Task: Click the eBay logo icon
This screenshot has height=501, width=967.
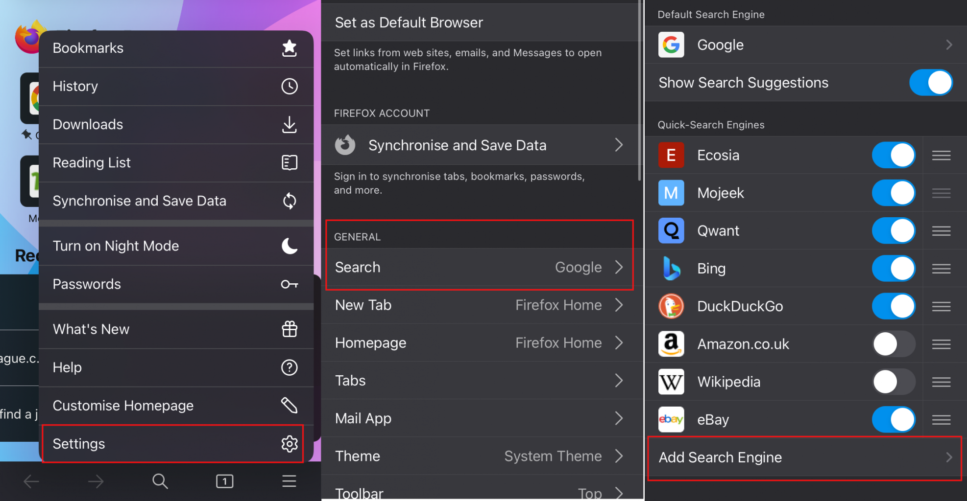Action: point(671,419)
